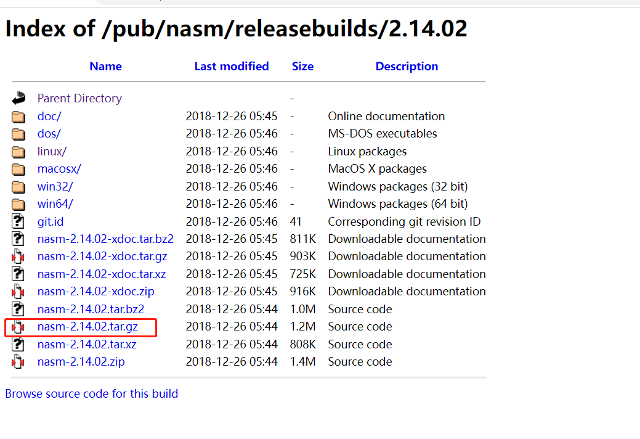Click the archive icon beside nasm-2.14.02.tar.gz
The height and width of the screenshot is (439, 640).
(18, 327)
